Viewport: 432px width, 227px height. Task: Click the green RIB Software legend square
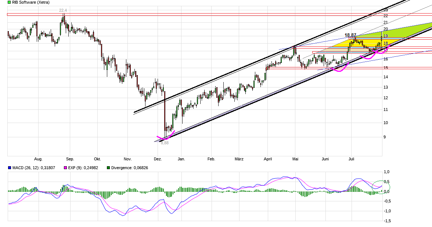(x=10, y=2)
